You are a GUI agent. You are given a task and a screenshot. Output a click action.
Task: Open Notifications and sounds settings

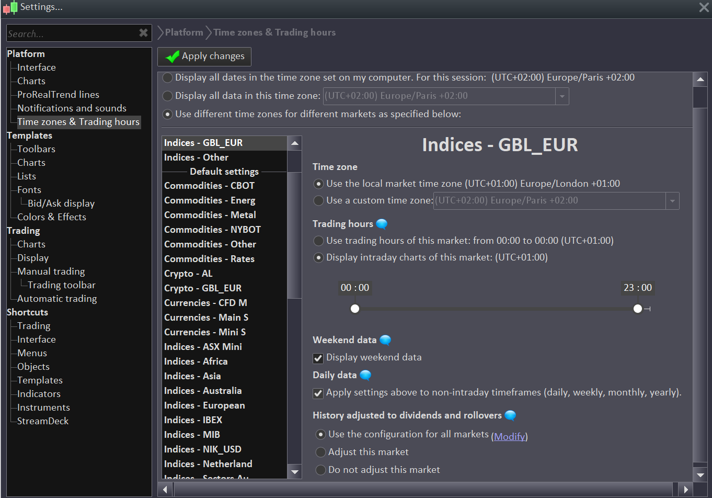pos(72,108)
